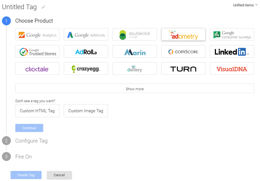The height and width of the screenshot is (181, 260).
Task: Choose the Google AdWords product tile
Action: pyautogui.click(x=86, y=35)
